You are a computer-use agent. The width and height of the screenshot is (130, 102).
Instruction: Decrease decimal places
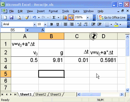(x=85, y=24)
